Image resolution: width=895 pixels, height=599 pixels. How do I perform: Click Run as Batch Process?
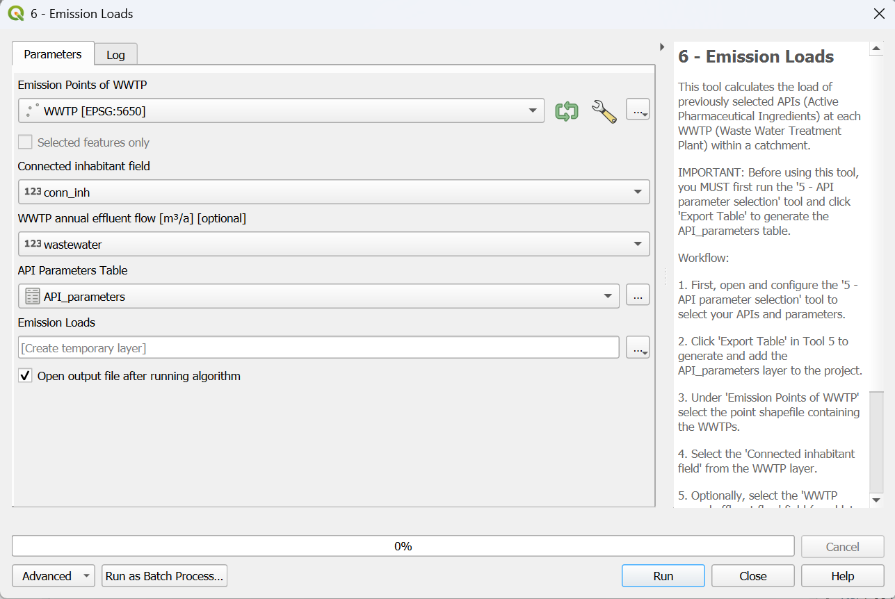click(165, 576)
